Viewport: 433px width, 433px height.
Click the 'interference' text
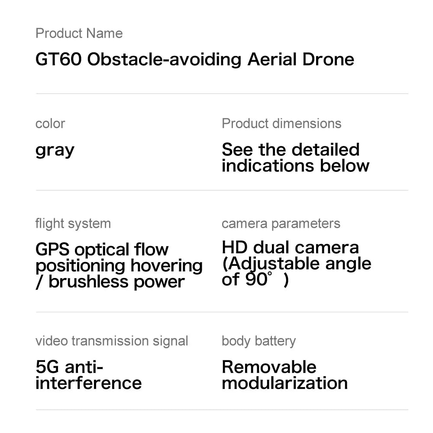(x=89, y=383)
